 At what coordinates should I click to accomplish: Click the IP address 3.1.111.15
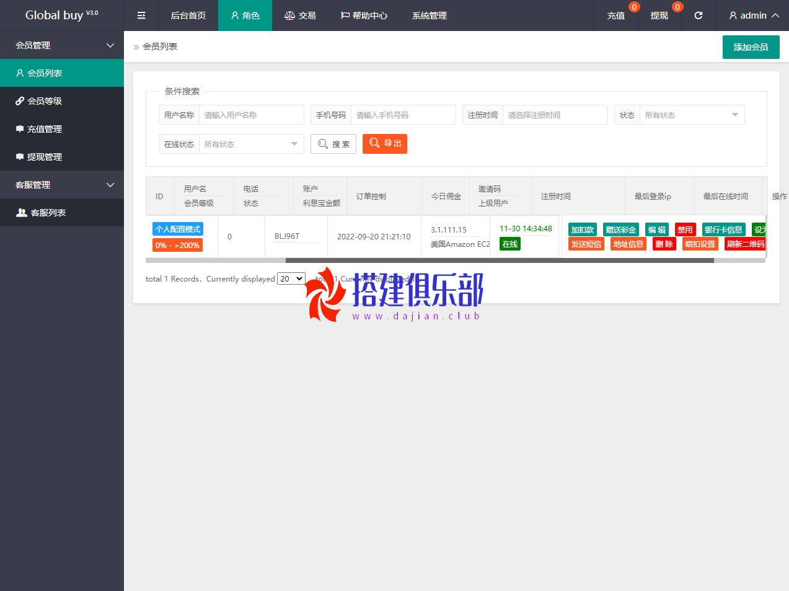[449, 229]
